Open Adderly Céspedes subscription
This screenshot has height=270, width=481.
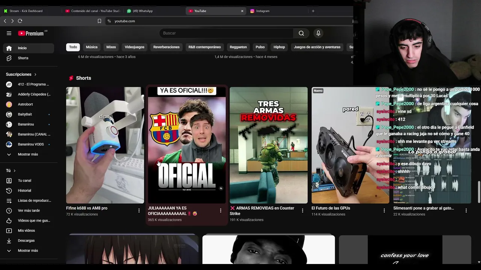point(29,94)
